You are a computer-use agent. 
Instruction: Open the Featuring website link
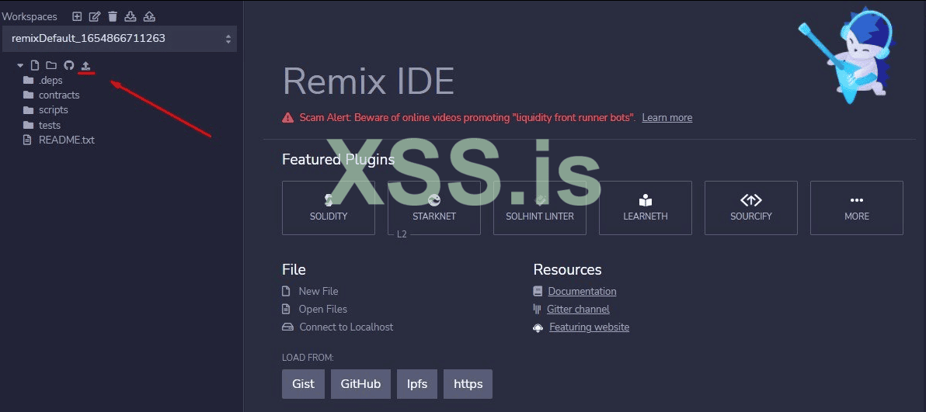590,327
